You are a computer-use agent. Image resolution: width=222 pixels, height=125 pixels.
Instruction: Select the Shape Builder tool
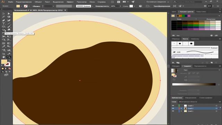3,40
